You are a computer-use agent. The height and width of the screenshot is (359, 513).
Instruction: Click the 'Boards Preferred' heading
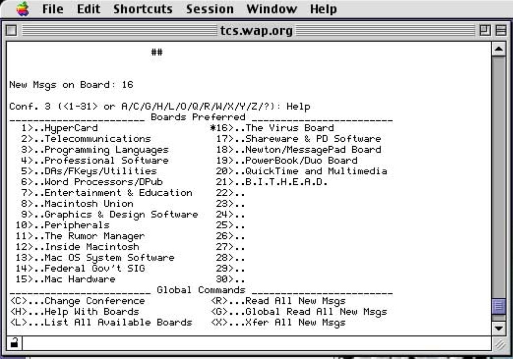click(x=198, y=117)
